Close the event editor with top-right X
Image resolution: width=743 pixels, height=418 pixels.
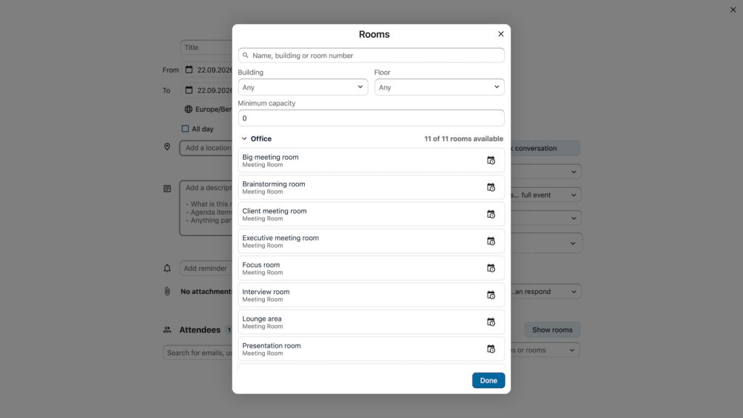tap(733, 10)
